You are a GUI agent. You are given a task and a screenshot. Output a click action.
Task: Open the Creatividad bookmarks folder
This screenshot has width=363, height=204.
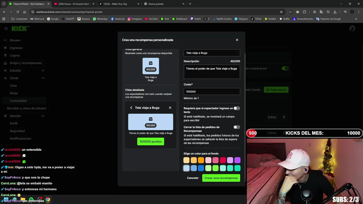click(19, 19)
